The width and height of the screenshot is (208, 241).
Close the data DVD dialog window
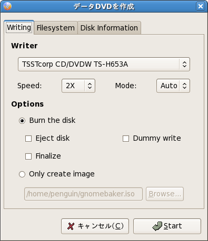pyautogui.click(x=201, y=6)
